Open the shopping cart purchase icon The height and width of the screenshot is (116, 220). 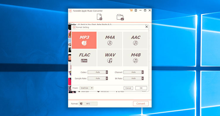point(131,10)
